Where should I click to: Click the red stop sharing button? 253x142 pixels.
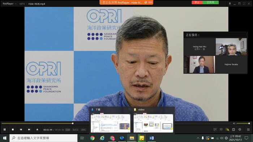[x=197, y=2]
